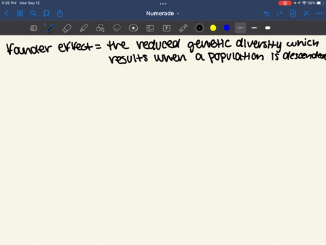Choose the blue pen color
The image size is (326, 245).
tap(227, 28)
